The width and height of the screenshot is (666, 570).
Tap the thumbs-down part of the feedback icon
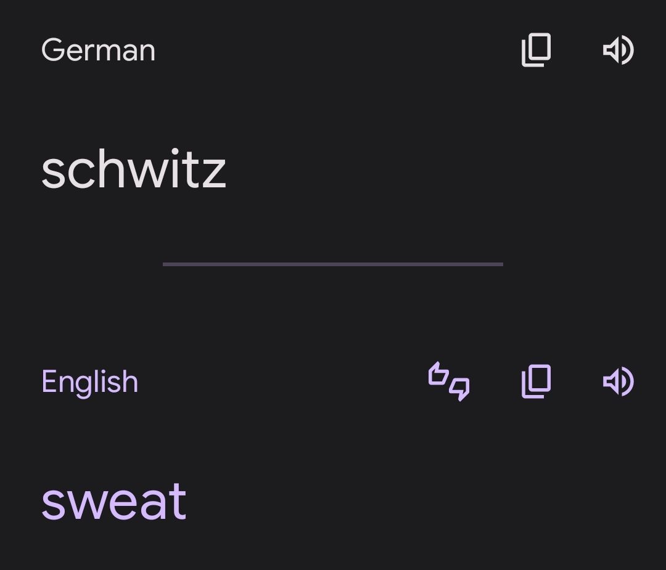[x=460, y=389]
